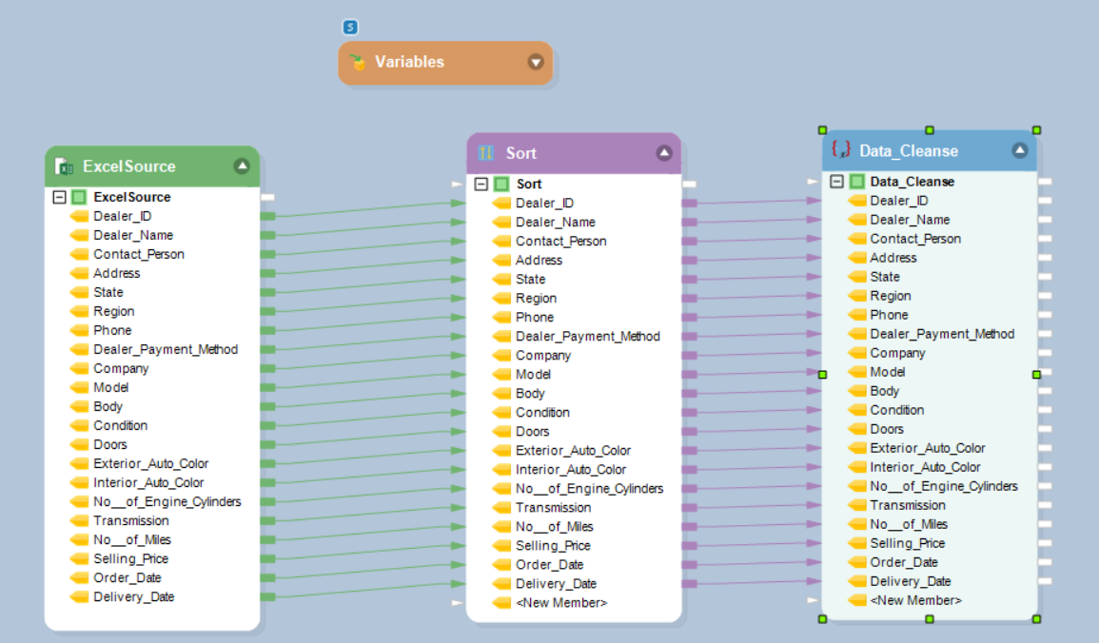Viewport: 1099px width, 643px height.
Task: Collapse the ExcelSource tree with minus box
Action: 59,197
